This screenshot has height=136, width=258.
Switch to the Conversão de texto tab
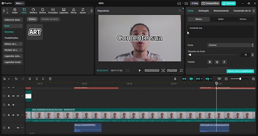[x=242, y=11]
